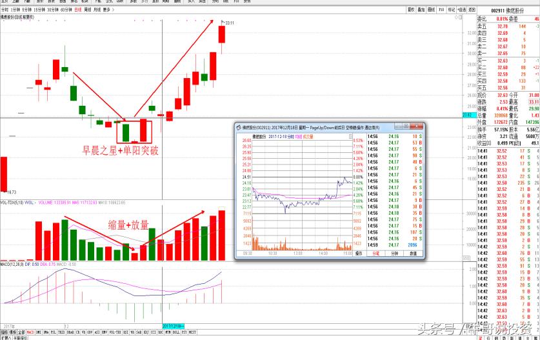Switch chart to 5分钟 period
Viewport: 540px width, 340px height.
click(x=26, y=10)
